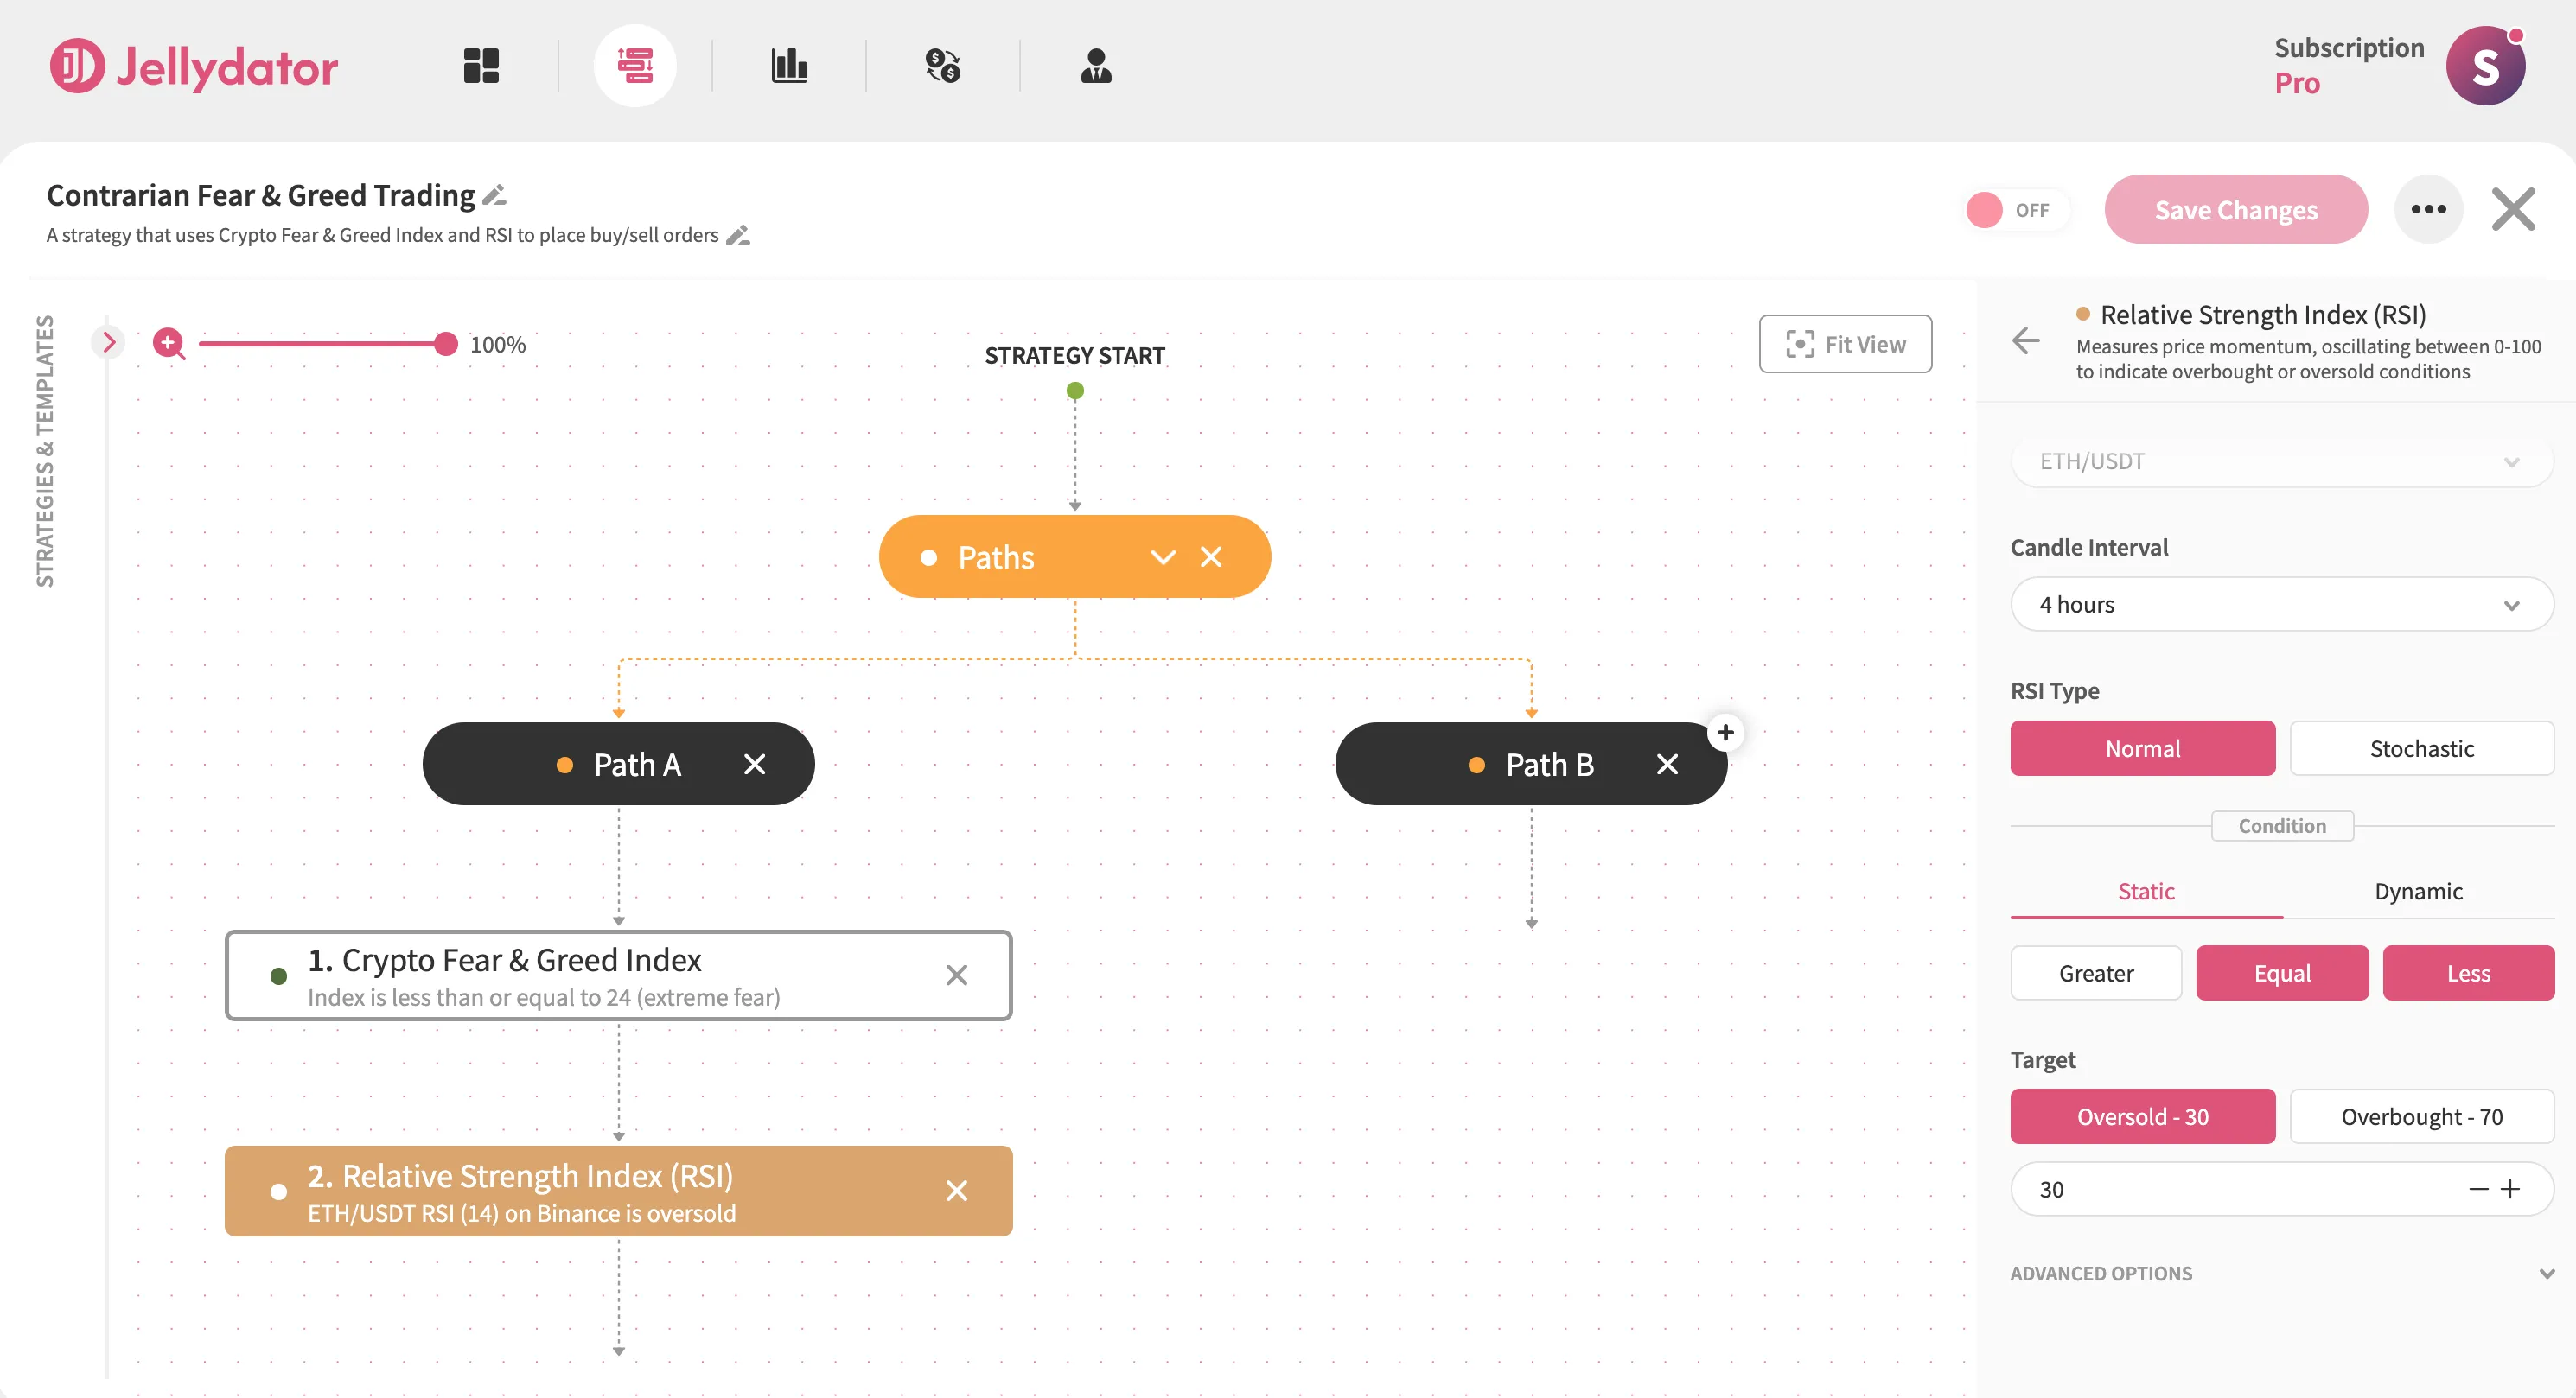Go back using the RSI panel arrow
This screenshot has height=1398, width=2576.
(2026, 340)
